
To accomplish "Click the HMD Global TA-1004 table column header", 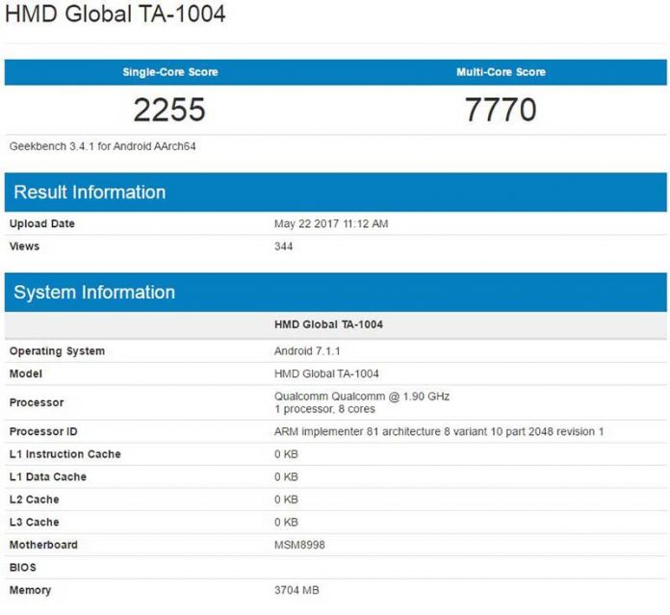I will coord(328,324).
